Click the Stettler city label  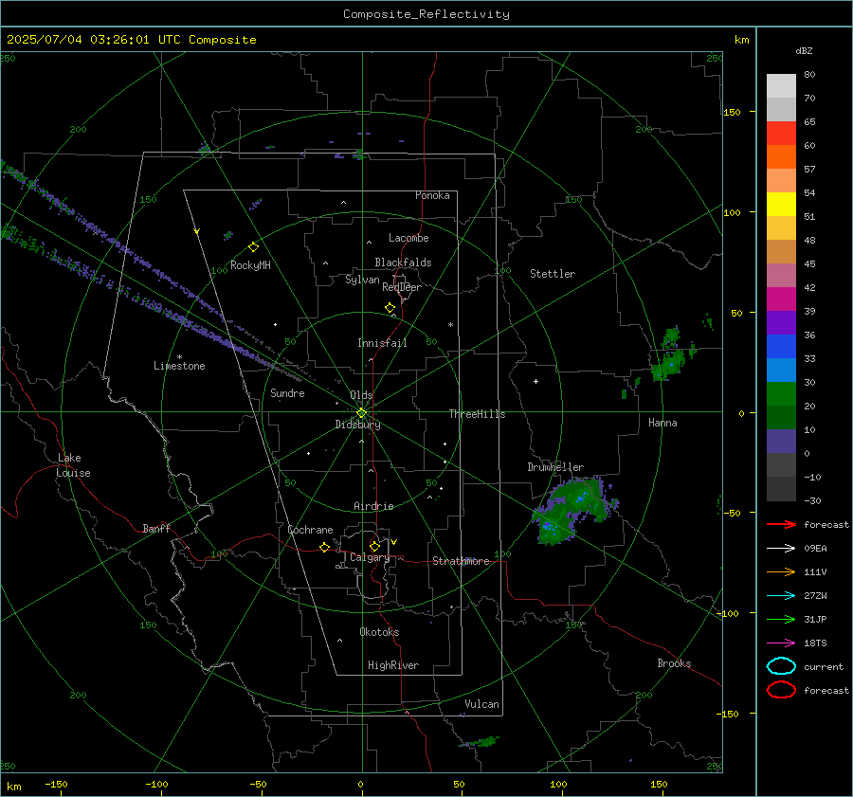(x=553, y=274)
